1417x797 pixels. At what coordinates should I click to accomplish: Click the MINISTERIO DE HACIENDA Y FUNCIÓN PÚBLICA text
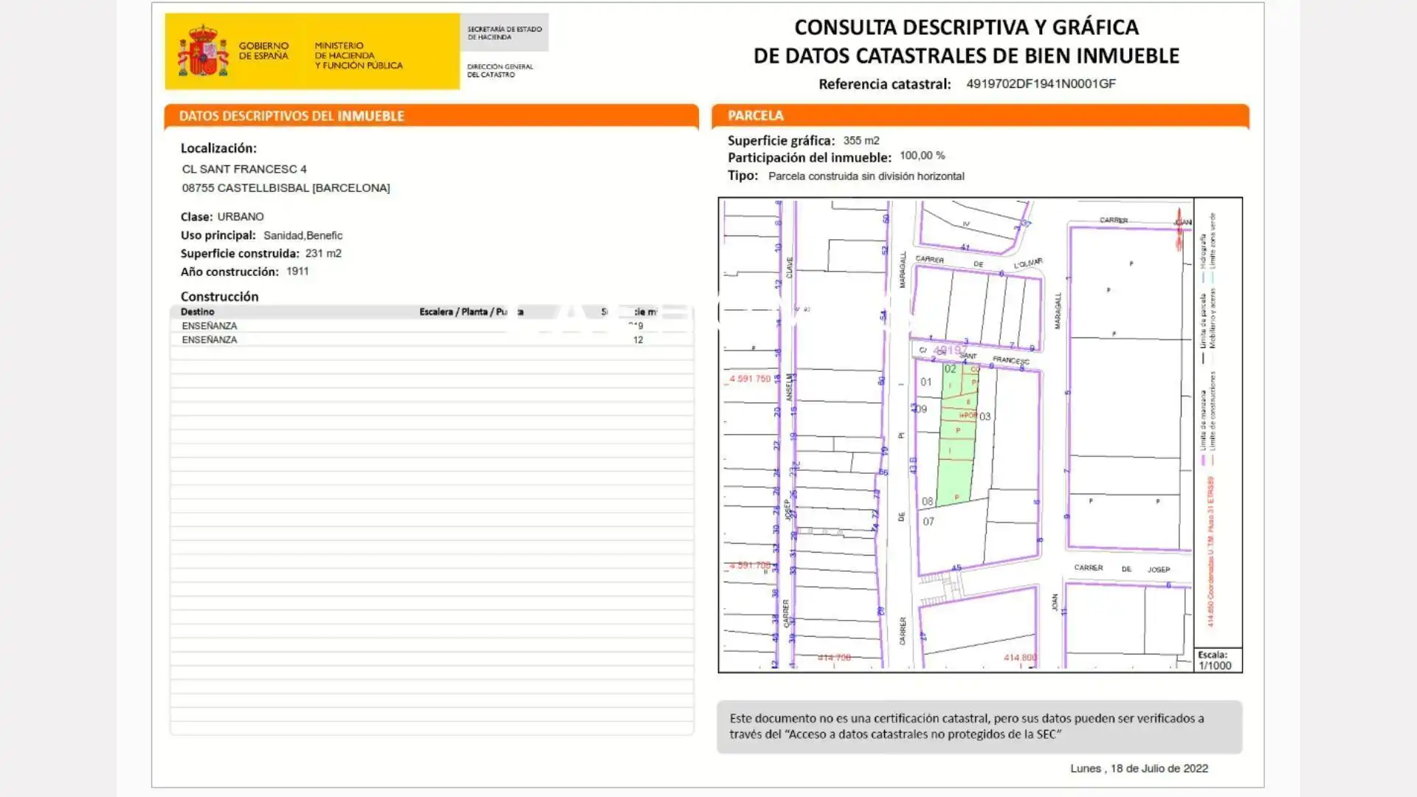[359, 55]
